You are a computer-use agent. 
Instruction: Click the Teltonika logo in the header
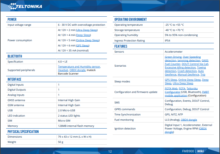coord(25,6)
